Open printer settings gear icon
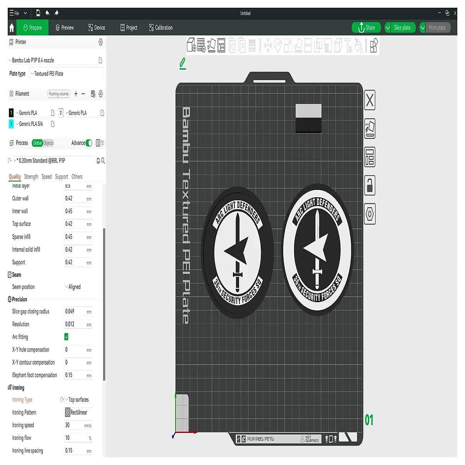Image resolution: width=465 pixels, height=465 pixels. (x=101, y=42)
